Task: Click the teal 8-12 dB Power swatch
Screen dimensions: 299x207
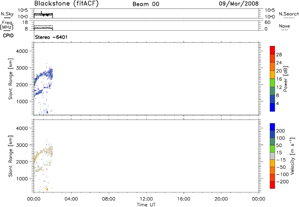Action: pos(272,91)
